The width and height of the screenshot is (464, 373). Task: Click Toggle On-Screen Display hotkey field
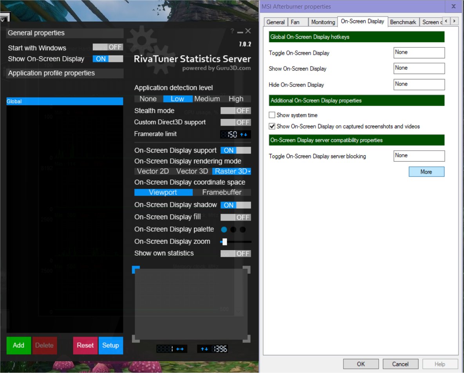(419, 53)
